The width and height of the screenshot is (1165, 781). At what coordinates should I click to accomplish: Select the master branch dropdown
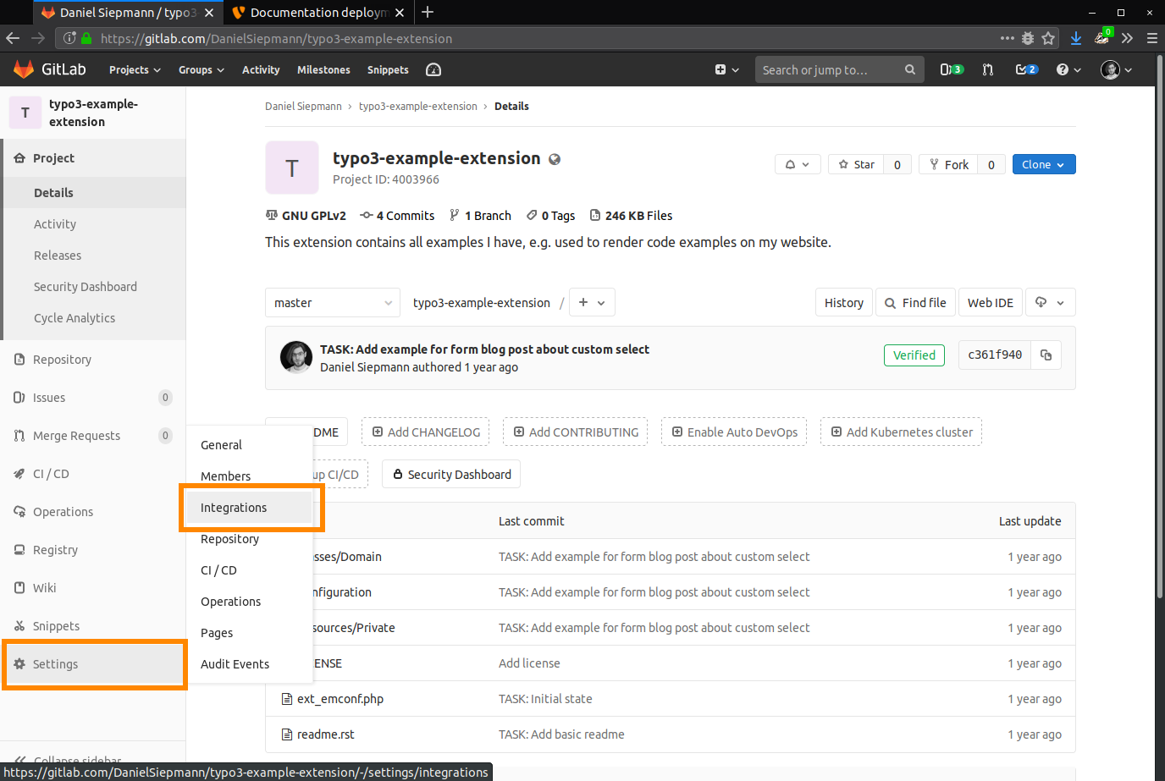333,302
